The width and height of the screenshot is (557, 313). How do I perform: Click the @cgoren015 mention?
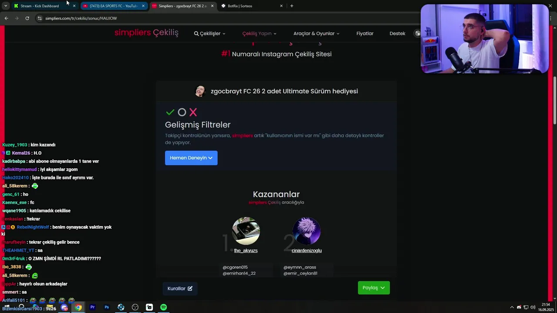[235, 267]
